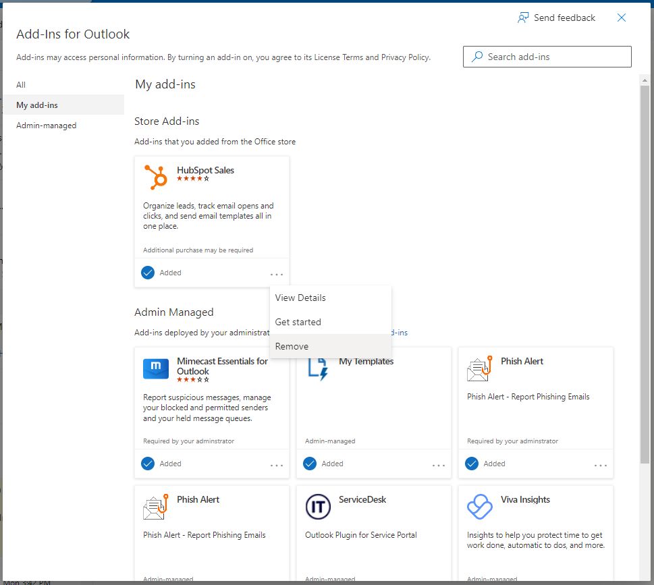Click the Send feedback icon
The height and width of the screenshot is (585, 654).
click(523, 18)
